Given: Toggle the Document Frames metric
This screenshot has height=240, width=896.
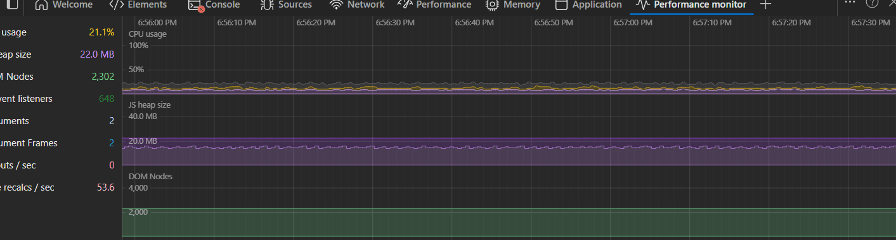Looking at the screenshot, I should tap(58, 143).
